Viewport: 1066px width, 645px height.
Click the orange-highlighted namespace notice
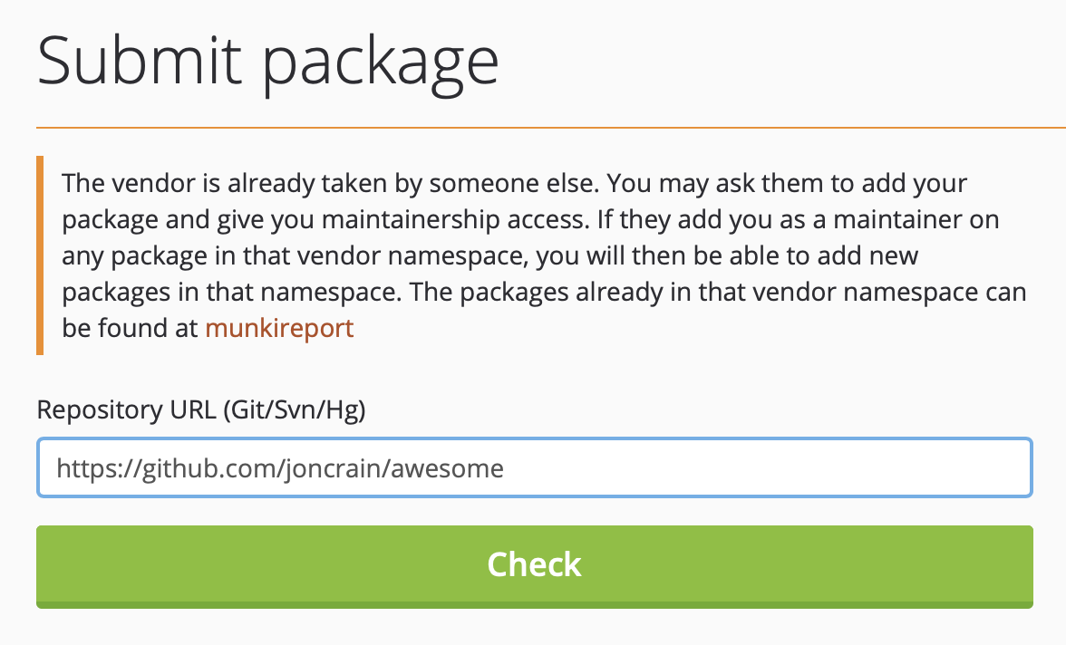(533, 255)
